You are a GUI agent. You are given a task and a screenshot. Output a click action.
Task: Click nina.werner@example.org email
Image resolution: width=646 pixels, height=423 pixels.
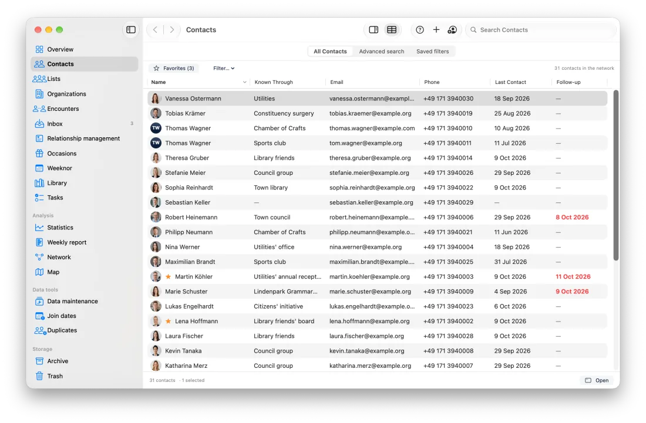click(x=365, y=247)
